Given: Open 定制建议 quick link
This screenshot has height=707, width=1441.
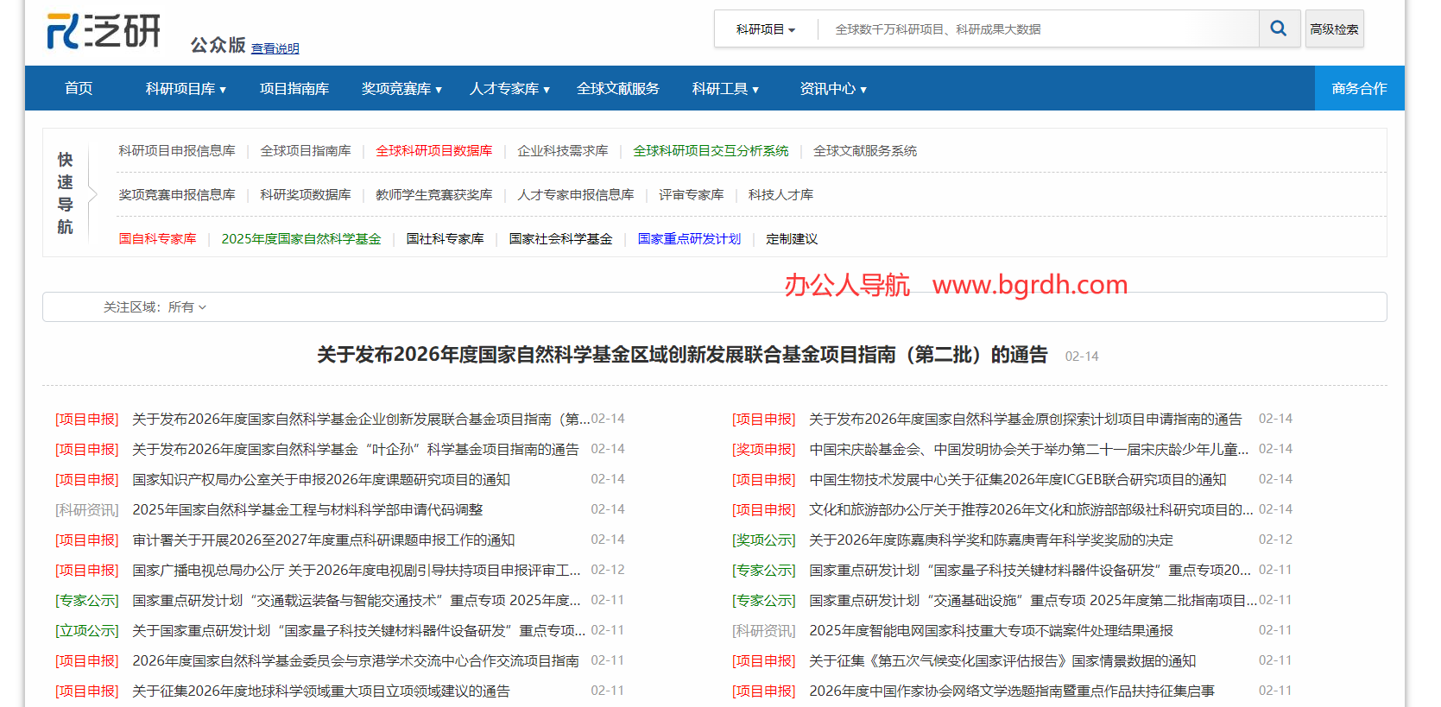Looking at the screenshot, I should pyautogui.click(x=792, y=239).
